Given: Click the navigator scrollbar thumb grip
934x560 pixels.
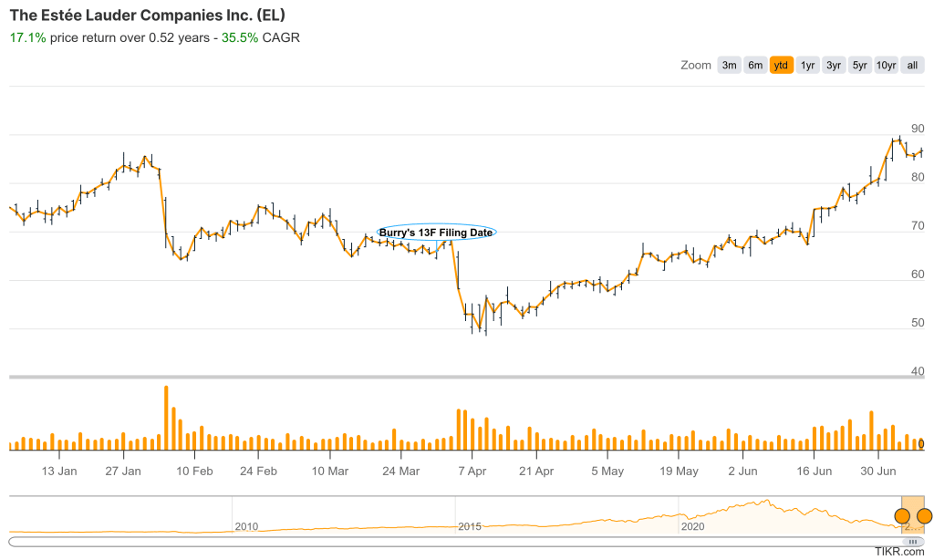Looking at the screenshot, I should (x=912, y=542).
